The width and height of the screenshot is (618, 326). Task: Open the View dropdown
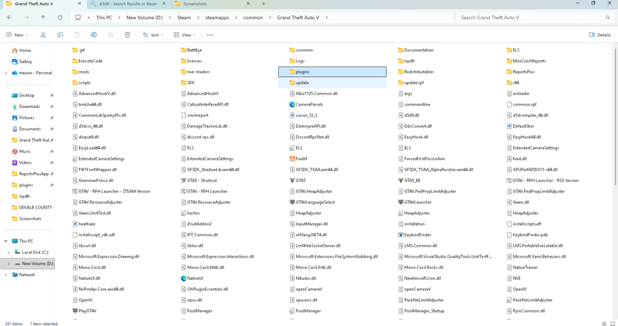coord(184,35)
